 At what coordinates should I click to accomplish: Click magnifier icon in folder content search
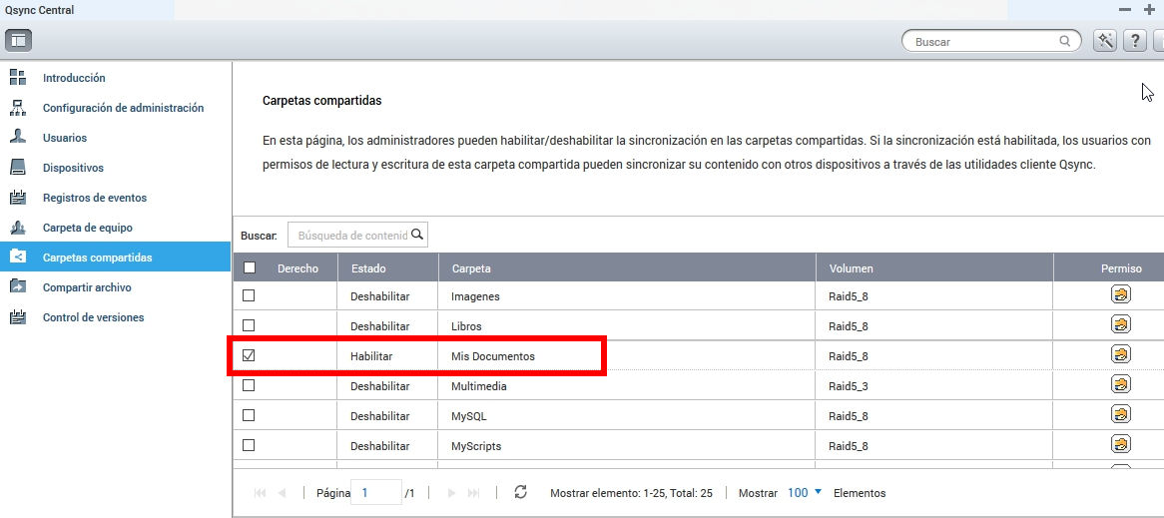pos(417,236)
